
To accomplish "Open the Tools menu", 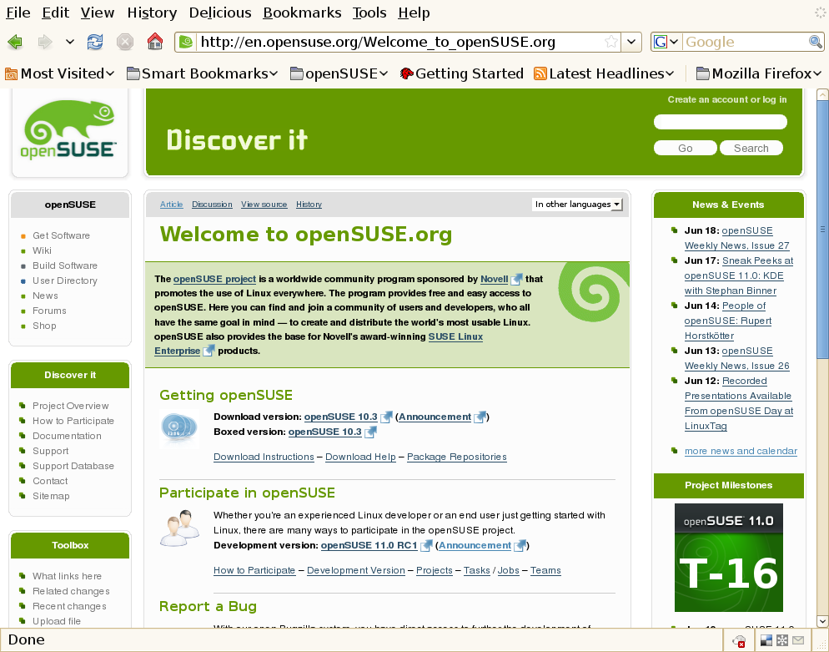I will [x=369, y=13].
